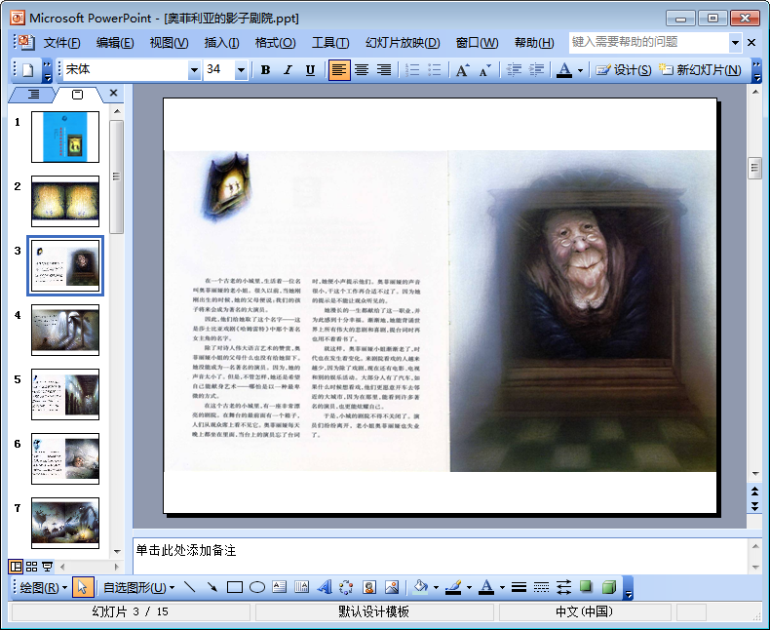Insert a vertical text box

[x=301, y=587]
